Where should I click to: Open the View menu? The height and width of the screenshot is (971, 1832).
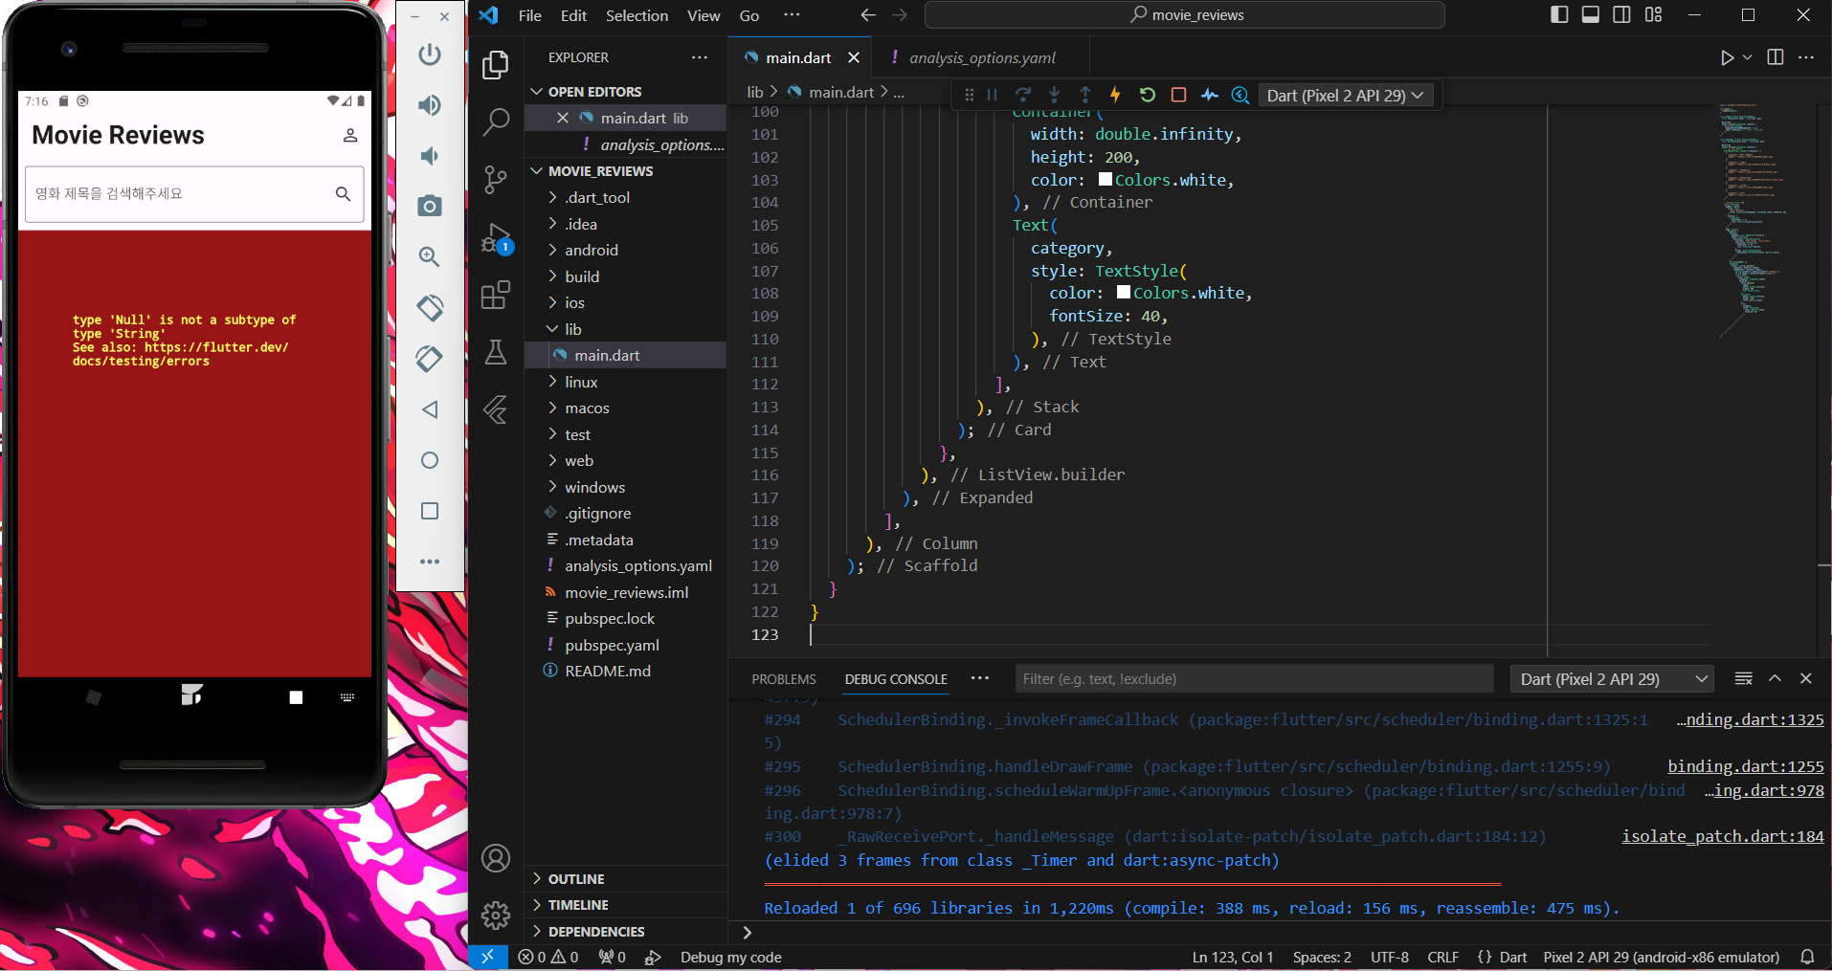pos(704,15)
